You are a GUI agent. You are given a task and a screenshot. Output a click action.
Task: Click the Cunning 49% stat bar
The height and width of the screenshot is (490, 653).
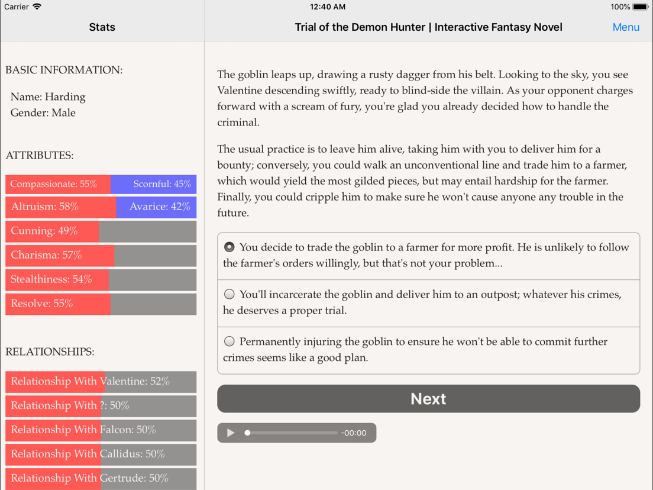coord(101,231)
